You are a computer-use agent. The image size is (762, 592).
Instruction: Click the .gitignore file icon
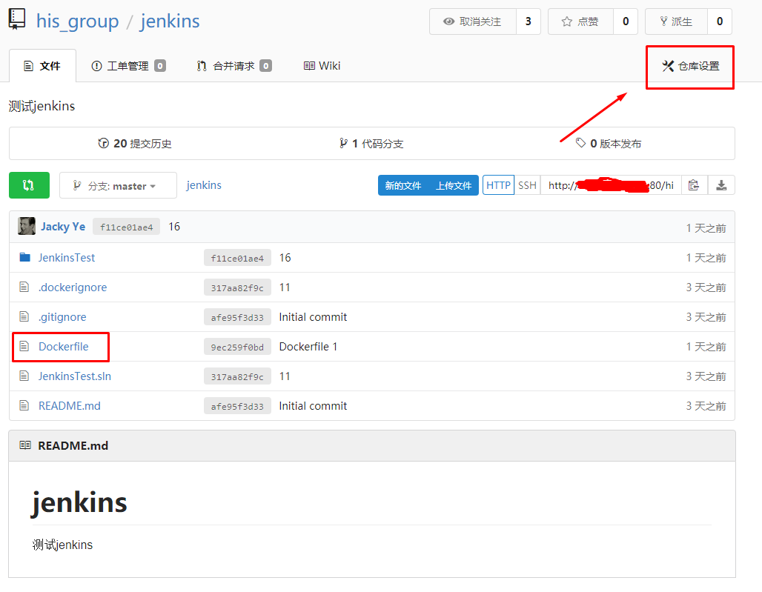click(24, 316)
